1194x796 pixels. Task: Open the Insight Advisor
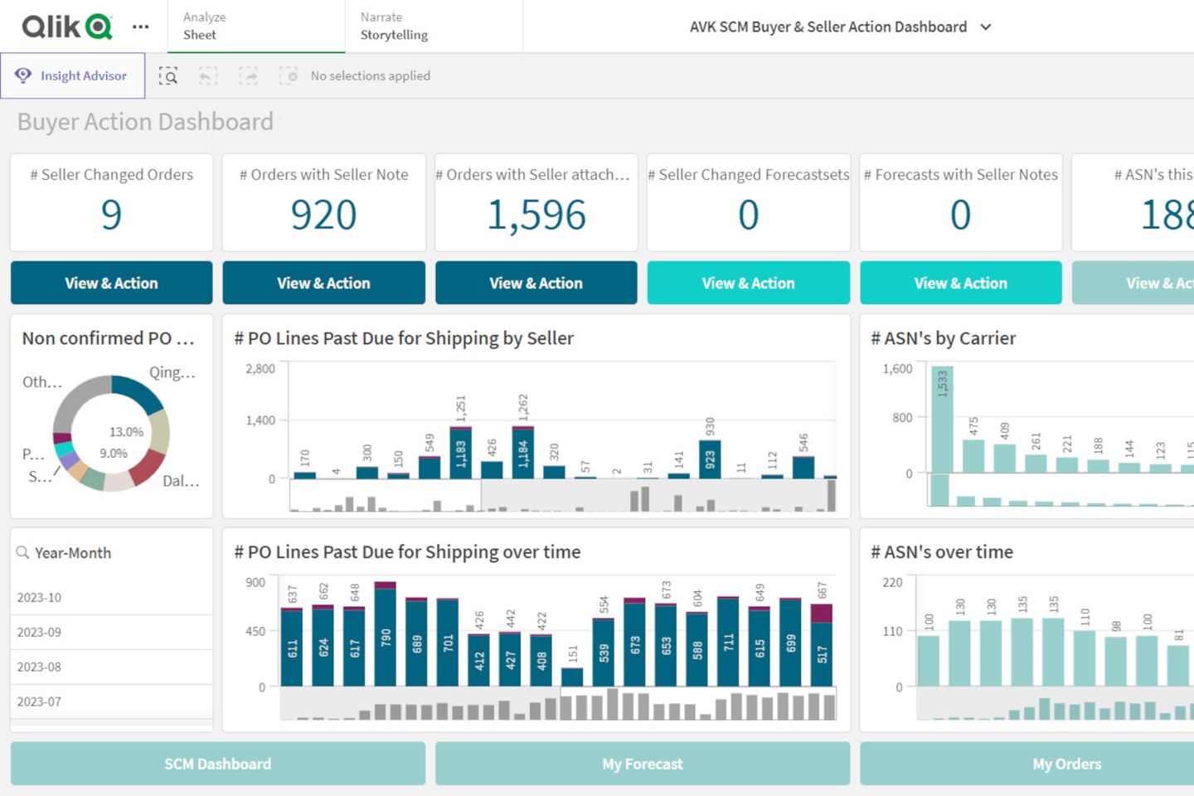click(x=73, y=75)
